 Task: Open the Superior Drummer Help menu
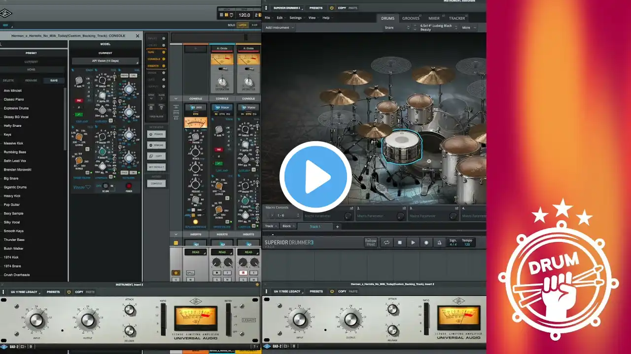click(326, 18)
